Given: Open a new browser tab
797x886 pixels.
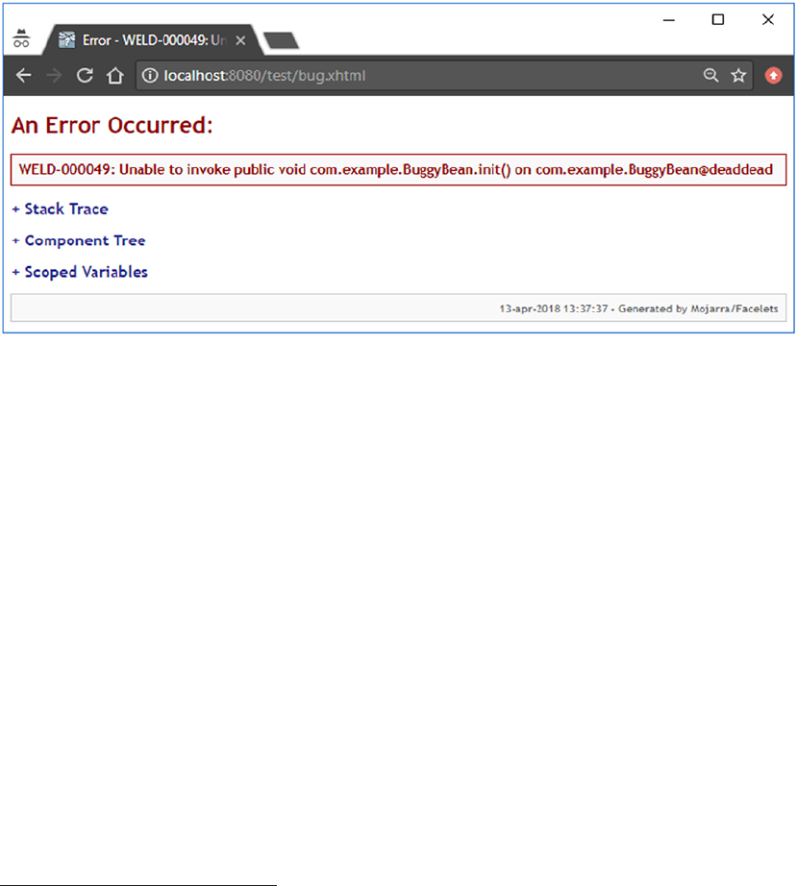Looking at the screenshot, I should click(x=281, y=40).
